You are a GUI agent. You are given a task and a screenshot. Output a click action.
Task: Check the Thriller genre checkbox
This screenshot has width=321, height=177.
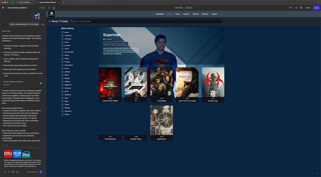click(x=63, y=105)
